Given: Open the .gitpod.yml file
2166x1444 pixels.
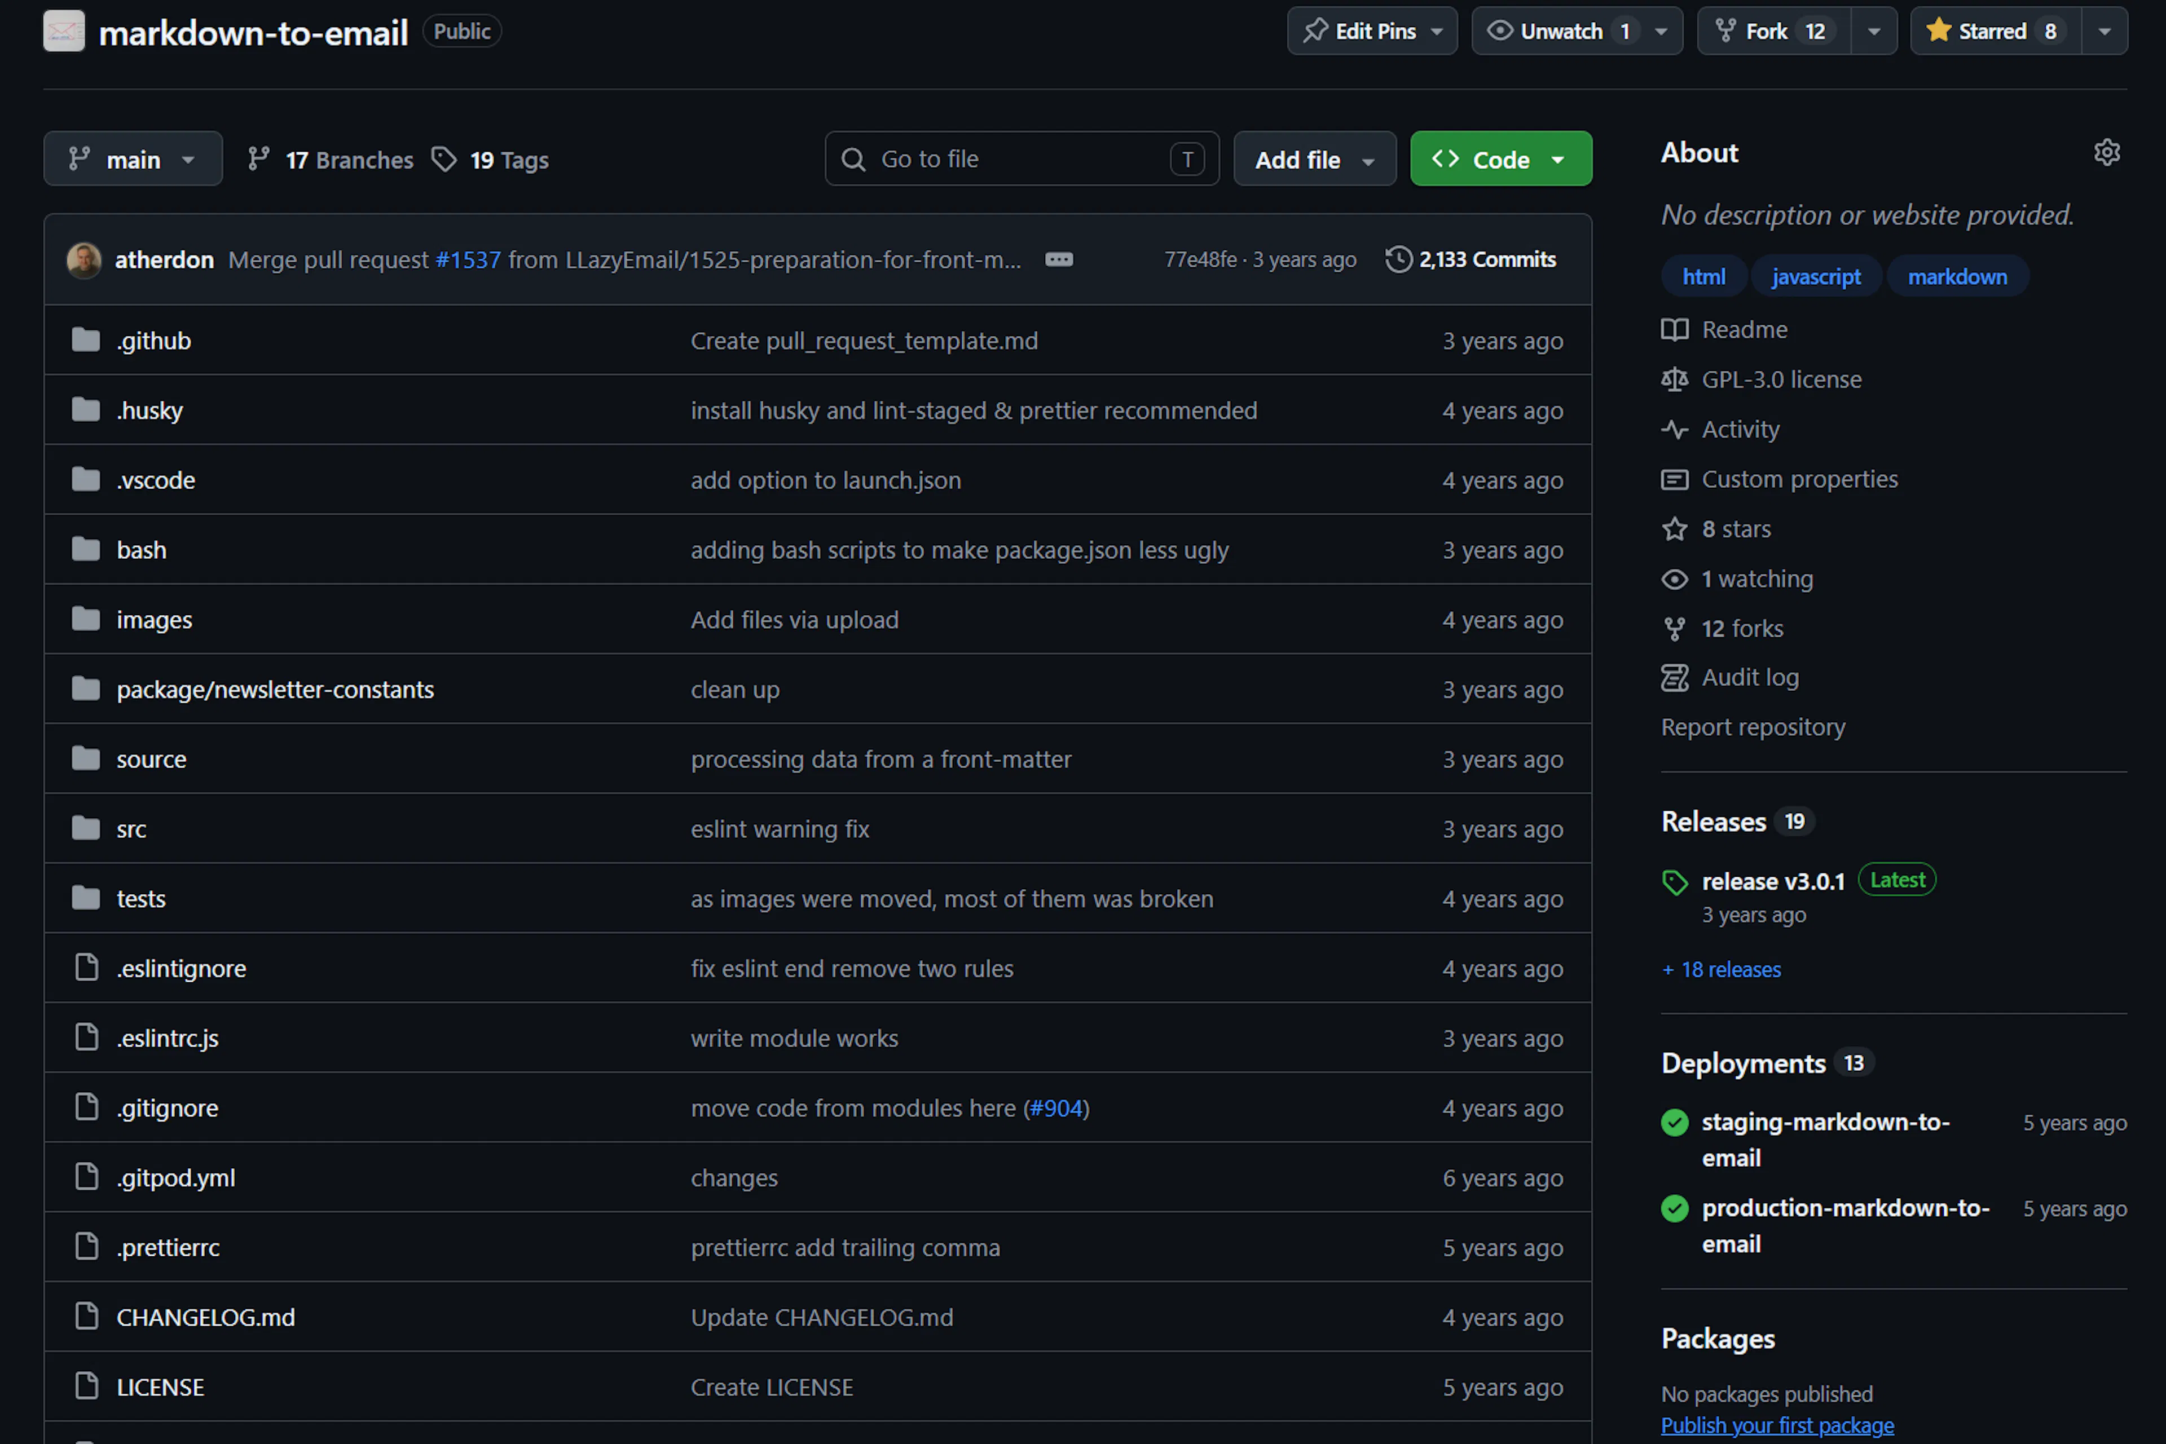Looking at the screenshot, I should coord(176,1178).
